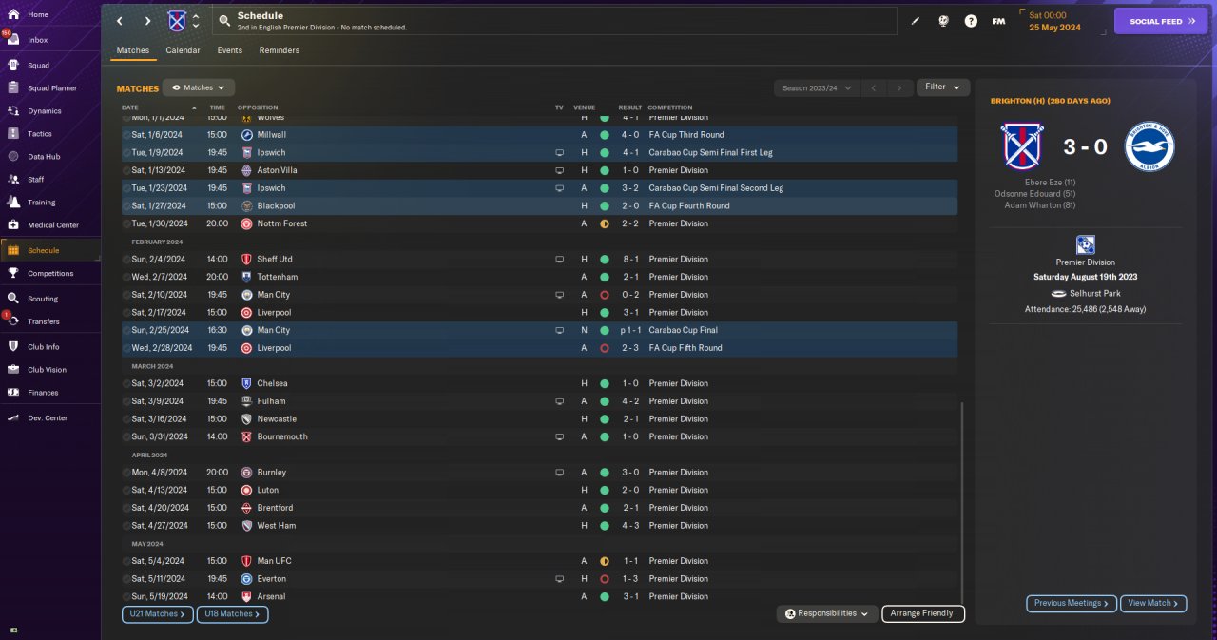Open the Squad Planner
Image resolution: width=1217 pixels, height=640 pixels.
pyautogui.click(x=51, y=88)
